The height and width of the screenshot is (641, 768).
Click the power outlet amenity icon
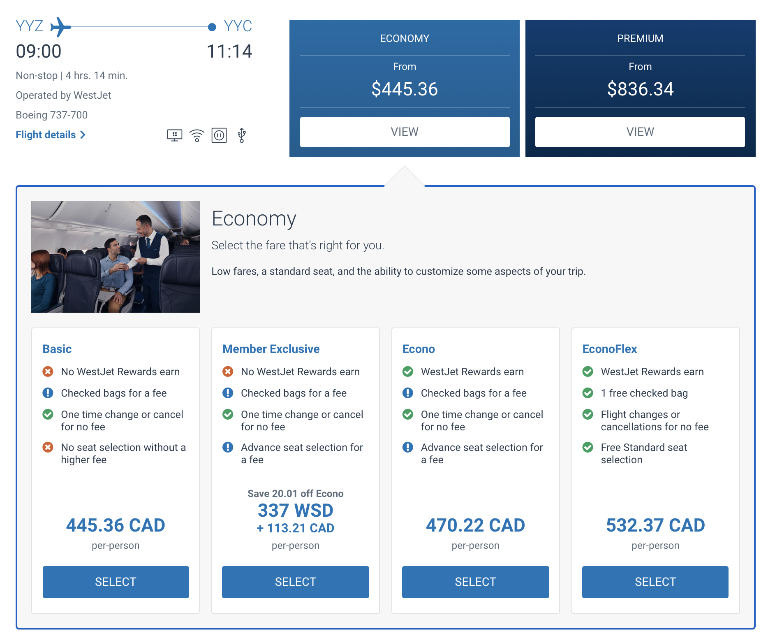click(x=219, y=135)
